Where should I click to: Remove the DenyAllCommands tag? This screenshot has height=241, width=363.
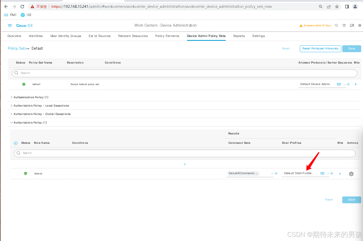click(256, 174)
